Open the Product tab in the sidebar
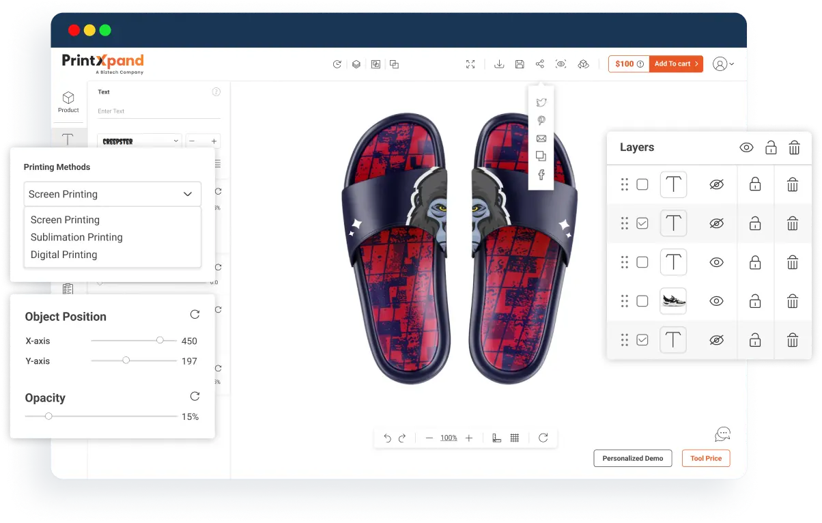 tap(68, 102)
